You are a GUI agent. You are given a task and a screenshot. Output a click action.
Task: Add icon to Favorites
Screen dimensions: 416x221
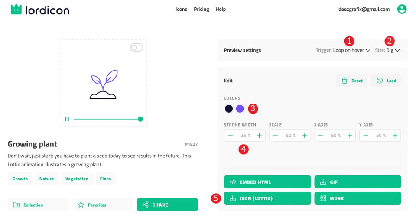[103, 205]
